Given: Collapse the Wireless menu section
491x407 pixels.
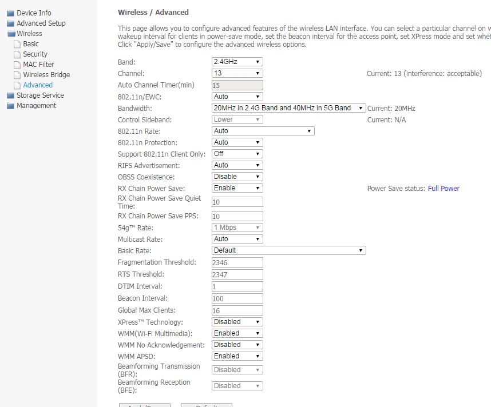Looking at the screenshot, I should click(x=29, y=34).
